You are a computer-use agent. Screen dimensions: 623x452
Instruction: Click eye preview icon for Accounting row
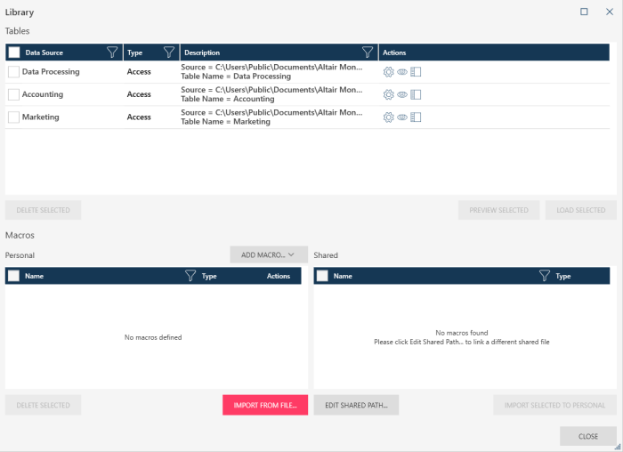point(401,94)
